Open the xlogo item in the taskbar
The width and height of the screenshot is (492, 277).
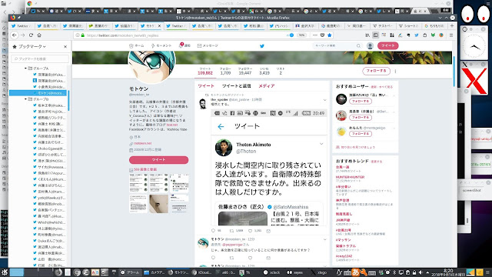click(x=319, y=272)
